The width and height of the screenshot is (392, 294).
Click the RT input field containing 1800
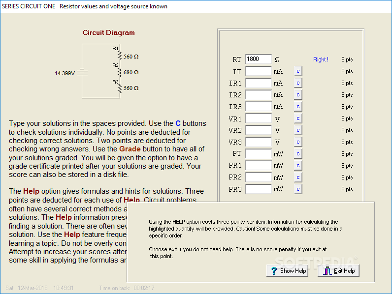coord(259,59)
